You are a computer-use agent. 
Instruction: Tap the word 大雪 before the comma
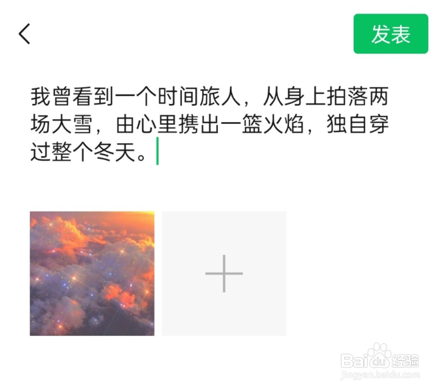pos(72,124)
